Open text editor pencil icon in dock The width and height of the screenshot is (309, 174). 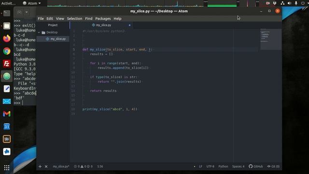tap(7, 89)
